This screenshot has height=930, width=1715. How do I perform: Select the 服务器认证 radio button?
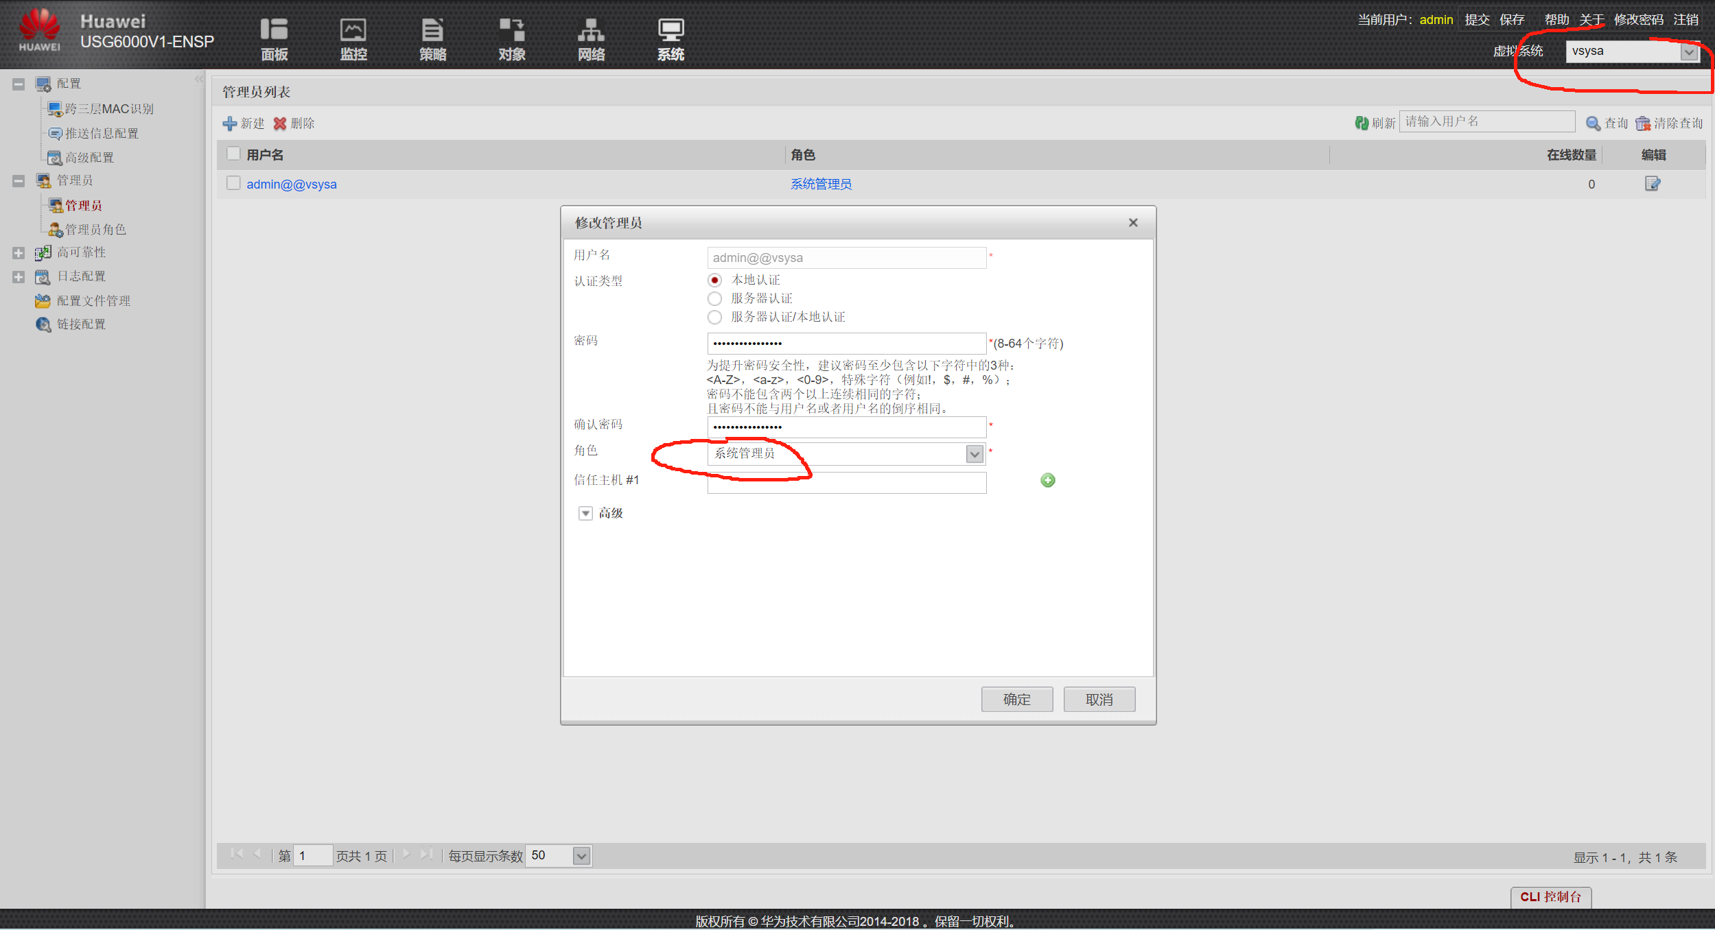[714, 298]
